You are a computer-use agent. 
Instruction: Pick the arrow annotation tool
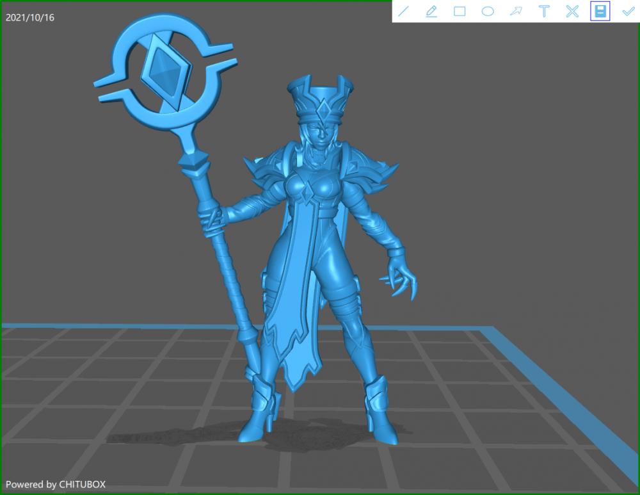click(516, 11)
